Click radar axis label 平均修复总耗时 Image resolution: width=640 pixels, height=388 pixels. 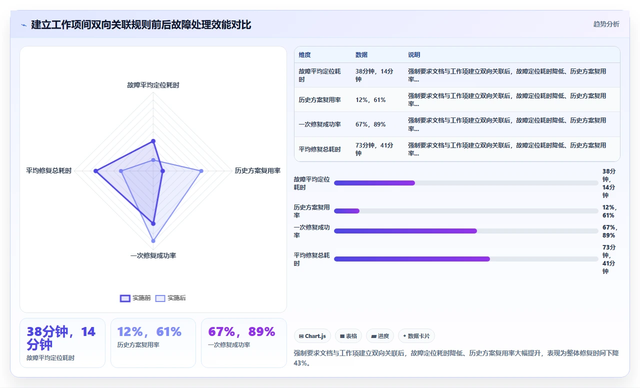coord(49,171)
